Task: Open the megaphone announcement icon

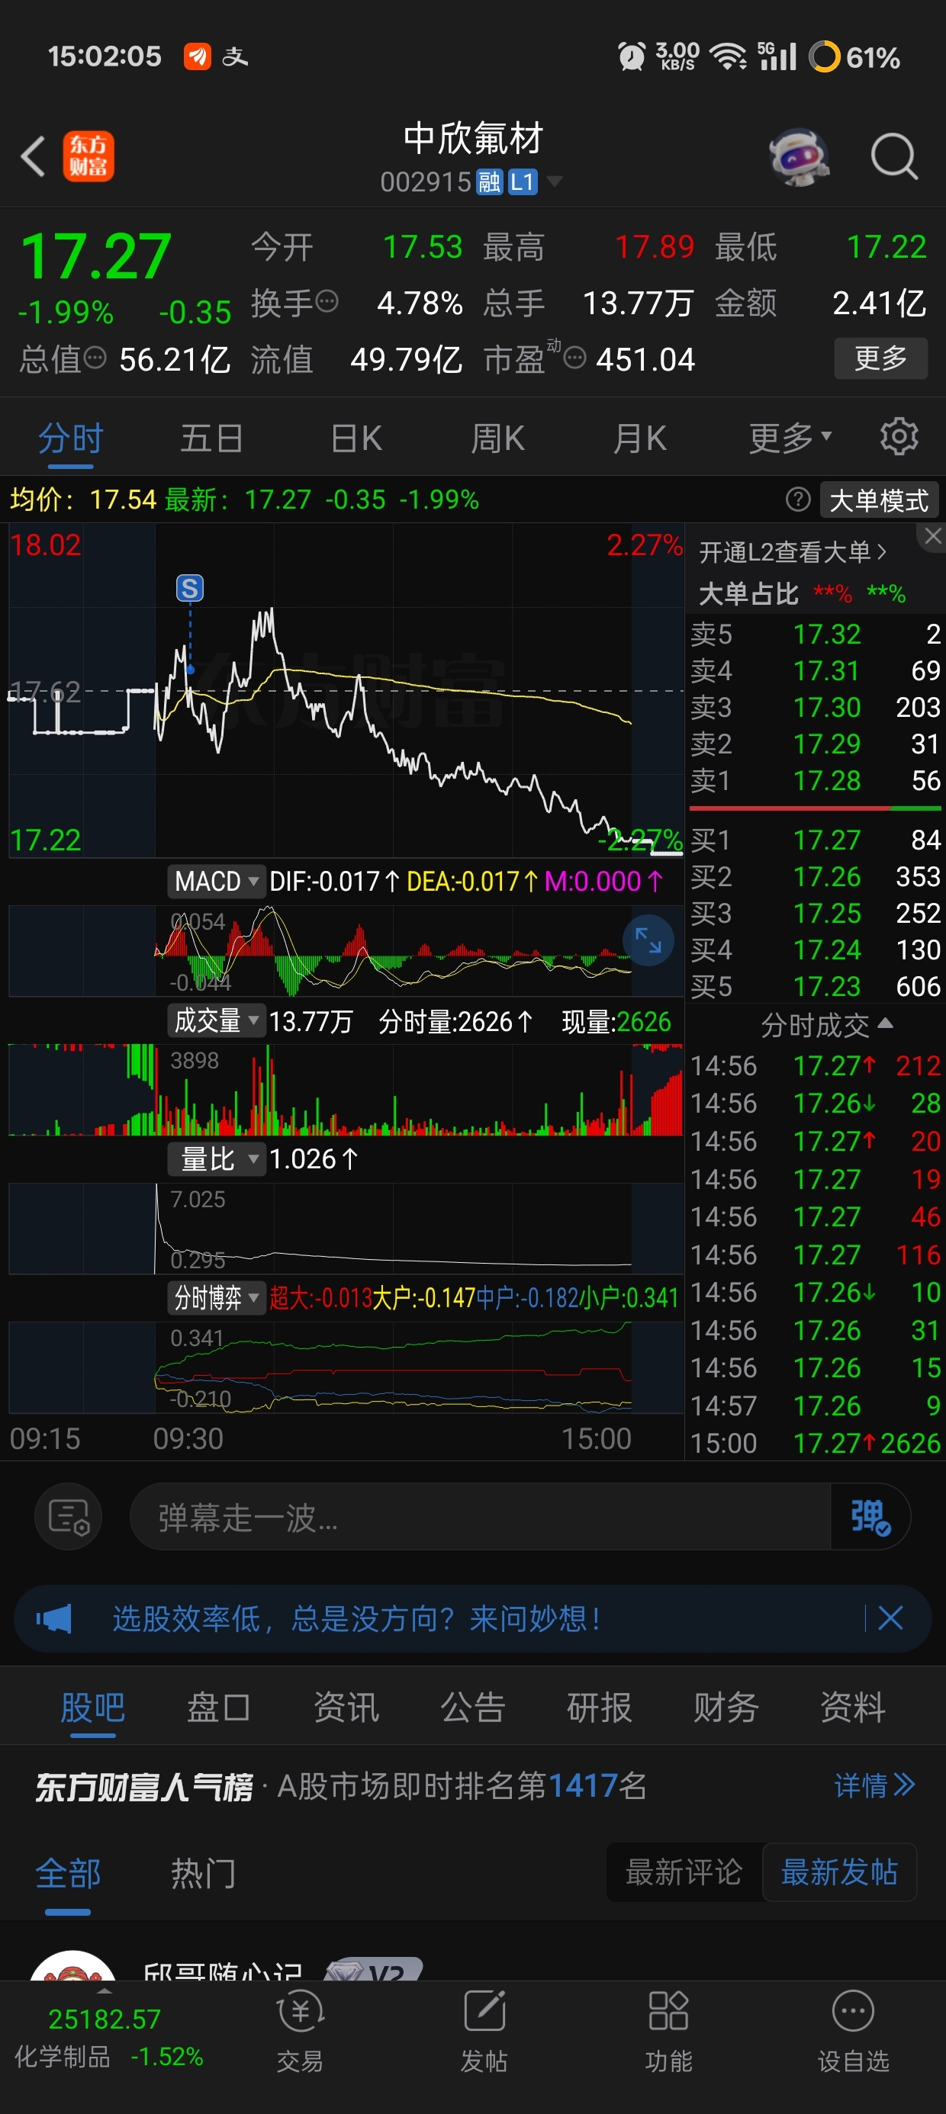Action: pos(54,1618)
